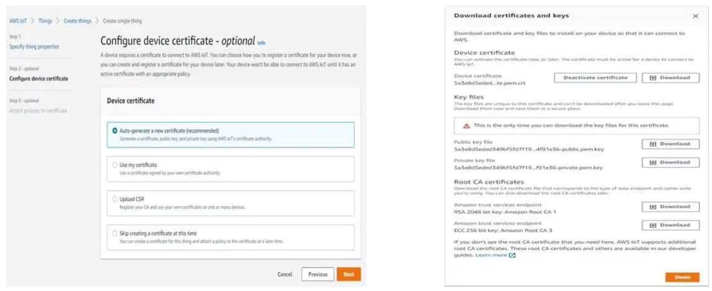Viewport: 712px width, 291px height.
Task: Select Skip creating a certificate option
Action: [x=115, y=233]
